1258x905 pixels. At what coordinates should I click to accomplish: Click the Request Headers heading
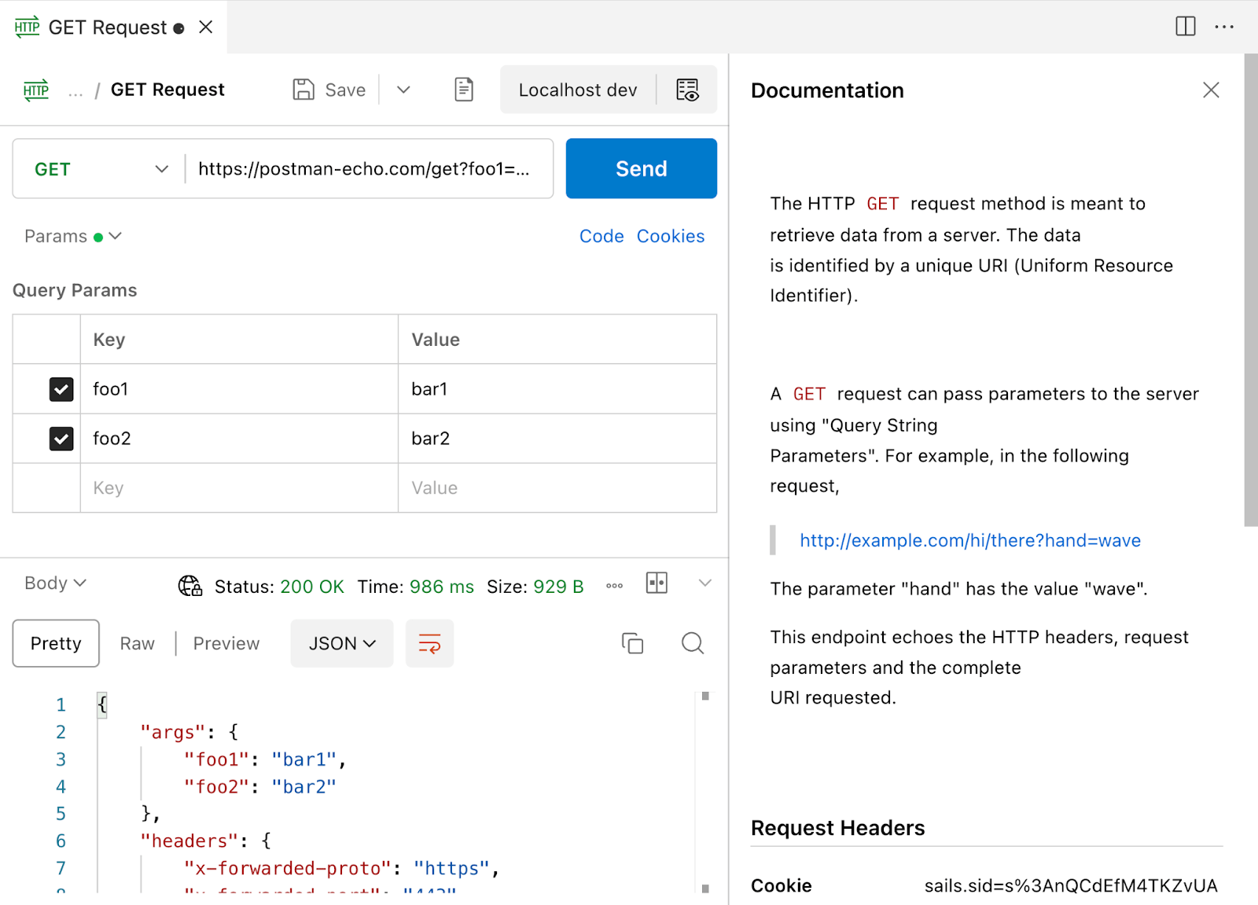[x=837, y=828]
